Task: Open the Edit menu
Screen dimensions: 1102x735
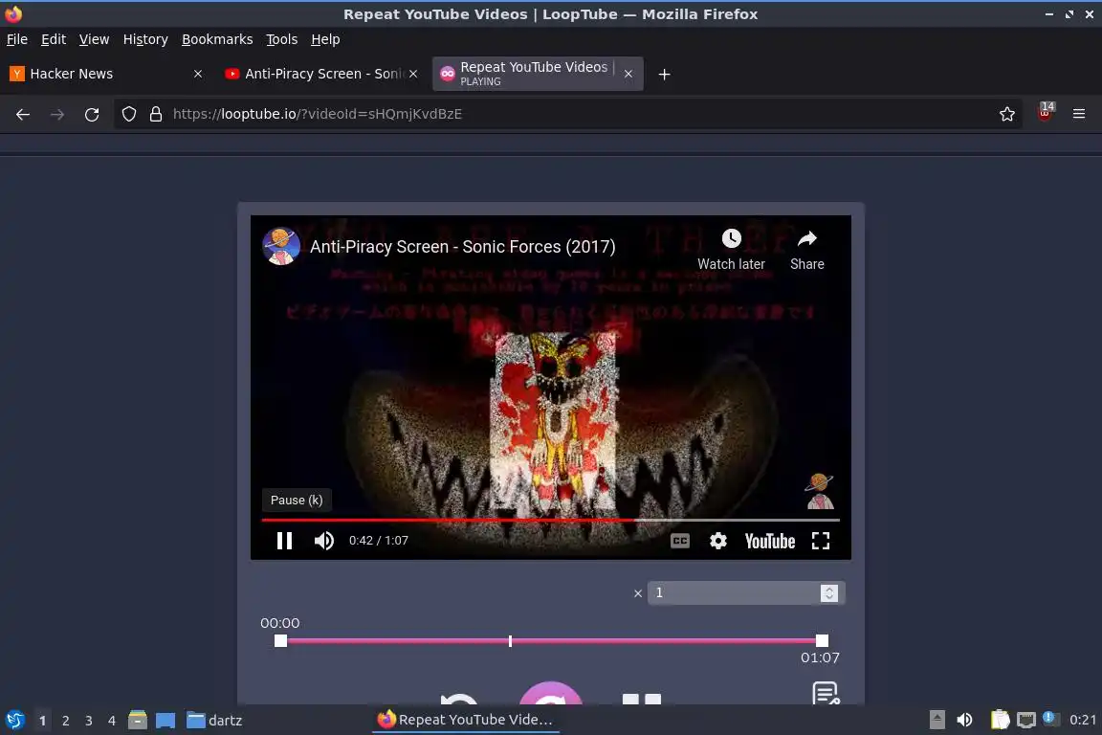Action: pos(54,39)
